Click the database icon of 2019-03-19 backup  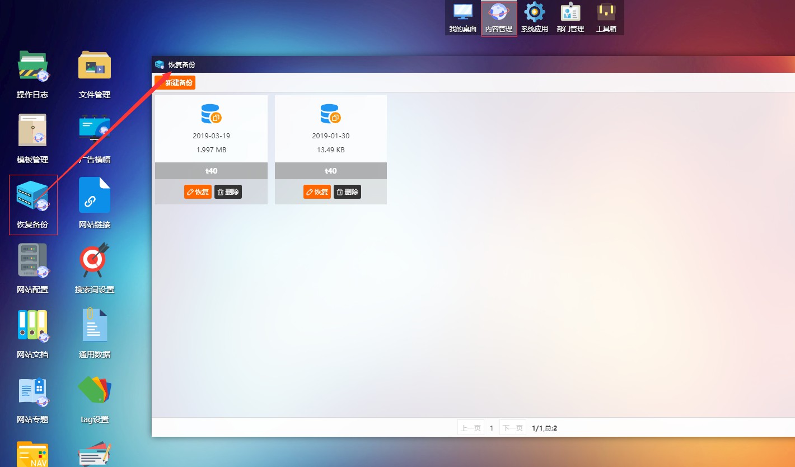click(x=212, y=114)
